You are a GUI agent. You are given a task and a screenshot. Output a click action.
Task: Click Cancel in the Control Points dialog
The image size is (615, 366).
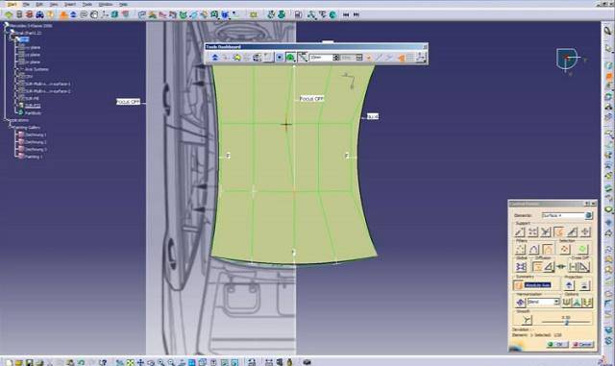[582, 344]
